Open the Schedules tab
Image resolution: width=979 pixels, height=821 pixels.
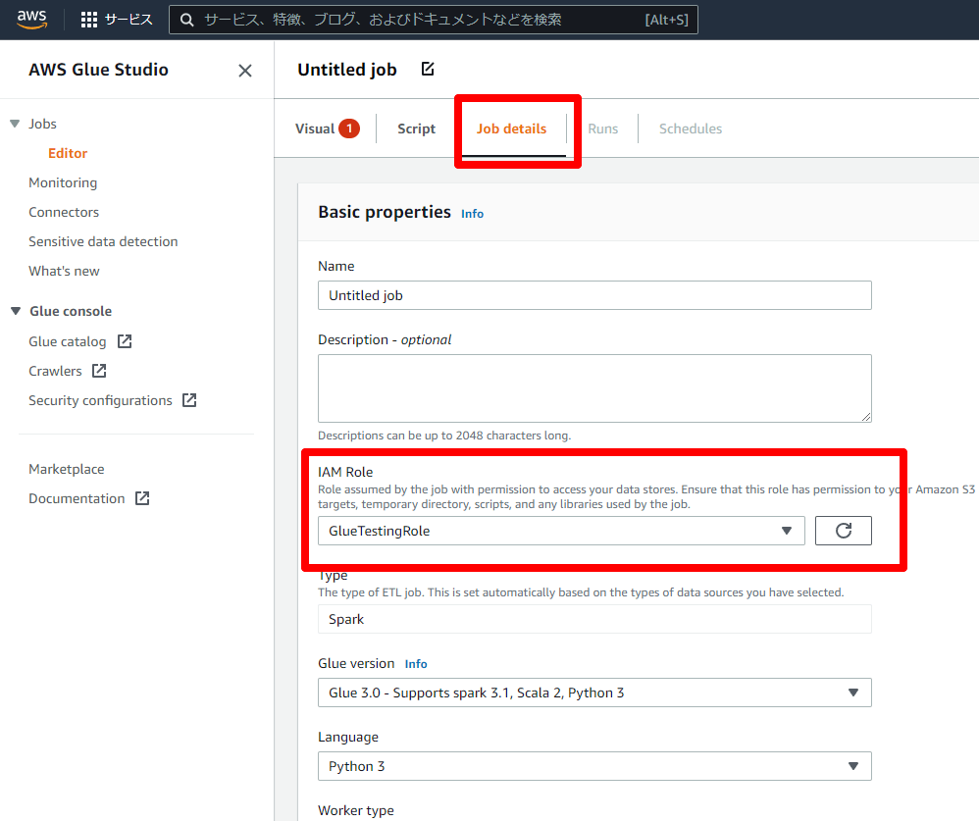[x=691, y=128]
